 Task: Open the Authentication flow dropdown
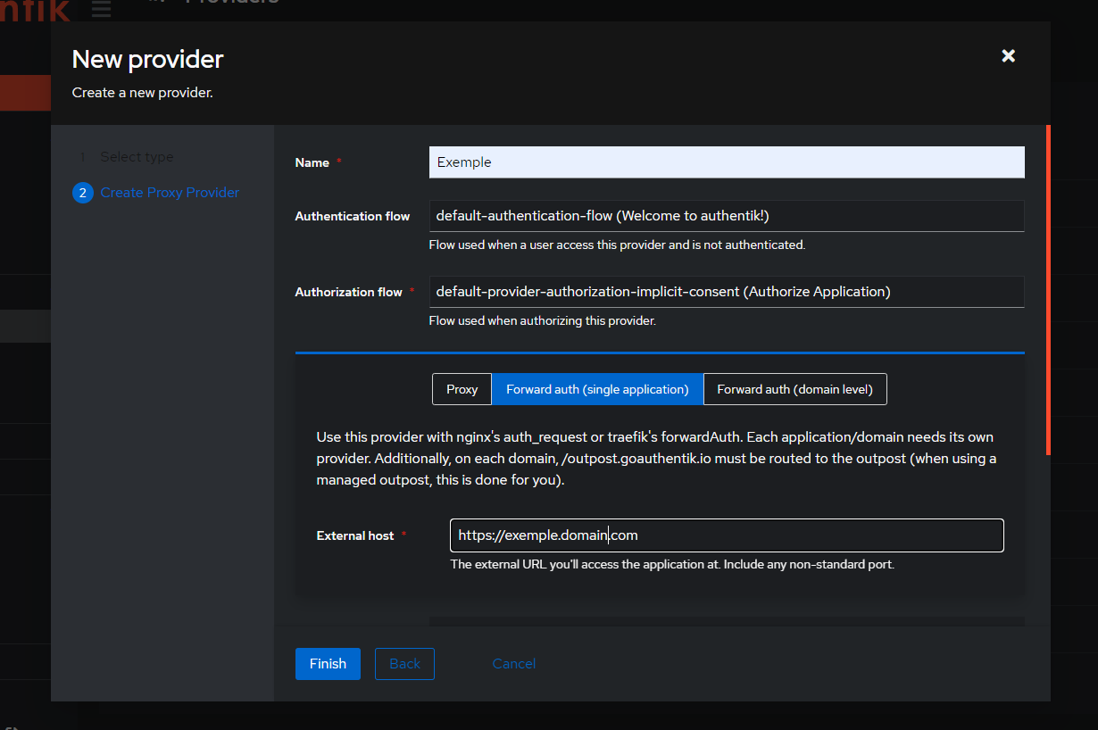click(x=726, y=216)
